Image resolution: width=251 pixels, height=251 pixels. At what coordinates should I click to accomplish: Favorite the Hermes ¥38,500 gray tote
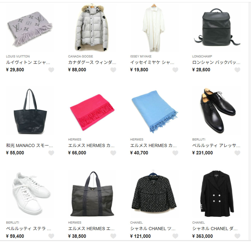click(x=113, y=236)
